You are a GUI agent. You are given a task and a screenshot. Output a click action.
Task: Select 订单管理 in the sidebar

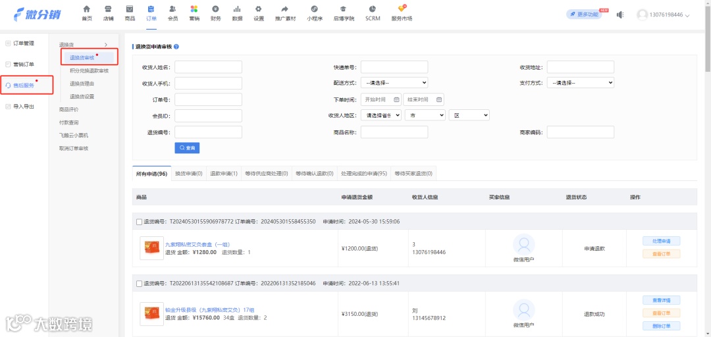pyautogui.click(x=24, y=43)
